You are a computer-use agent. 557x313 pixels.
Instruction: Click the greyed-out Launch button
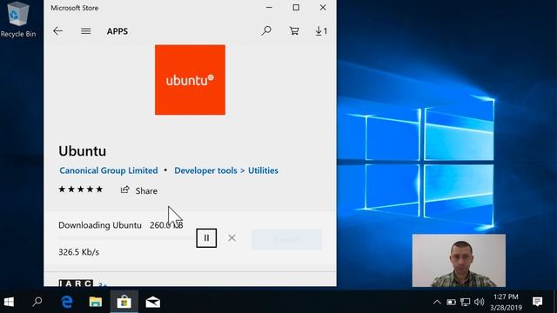(x=286, y=240)
